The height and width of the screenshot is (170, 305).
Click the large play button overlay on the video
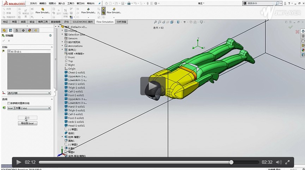click(153, 86)
